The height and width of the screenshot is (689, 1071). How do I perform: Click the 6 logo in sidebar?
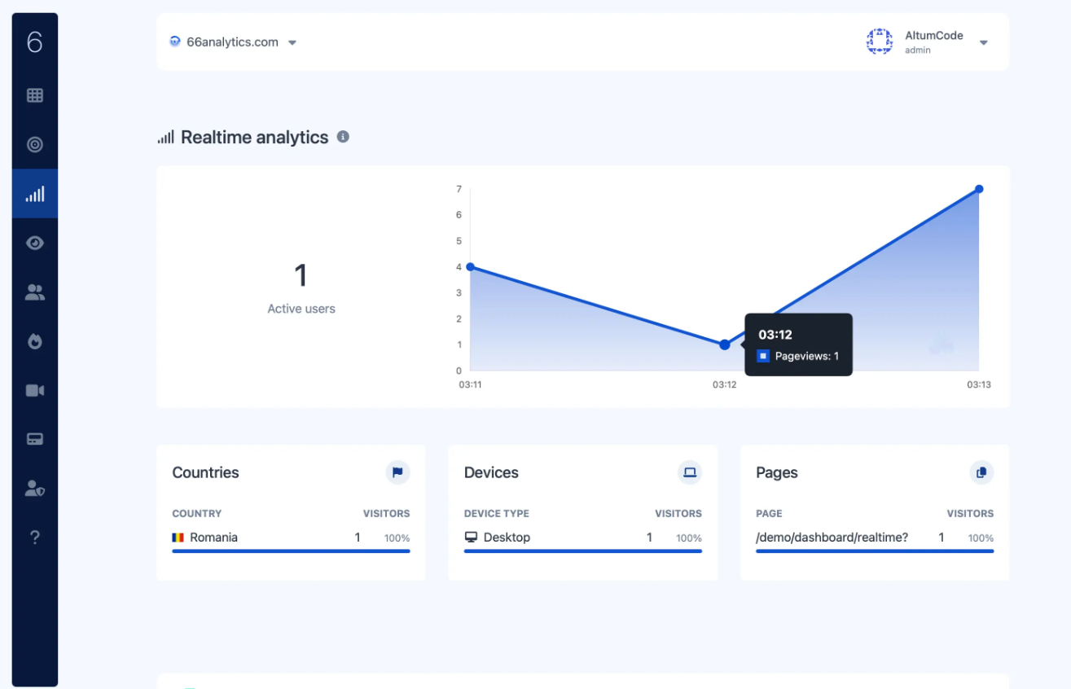coord(34,42)
